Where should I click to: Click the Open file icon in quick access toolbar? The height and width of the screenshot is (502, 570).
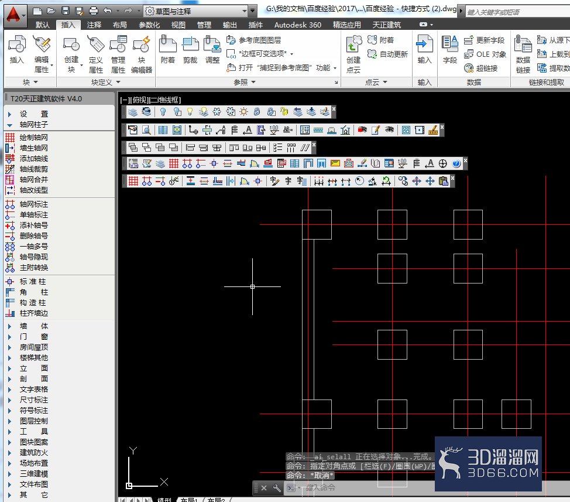51,11
